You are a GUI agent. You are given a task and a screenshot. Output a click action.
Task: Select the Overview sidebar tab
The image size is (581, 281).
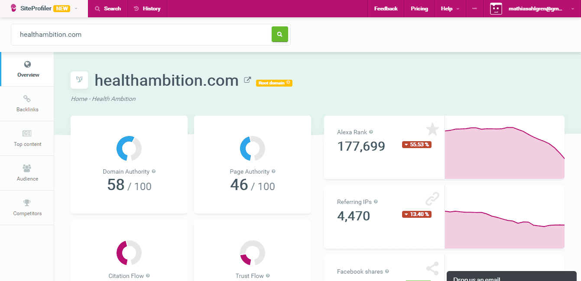(x=27, y=69)
